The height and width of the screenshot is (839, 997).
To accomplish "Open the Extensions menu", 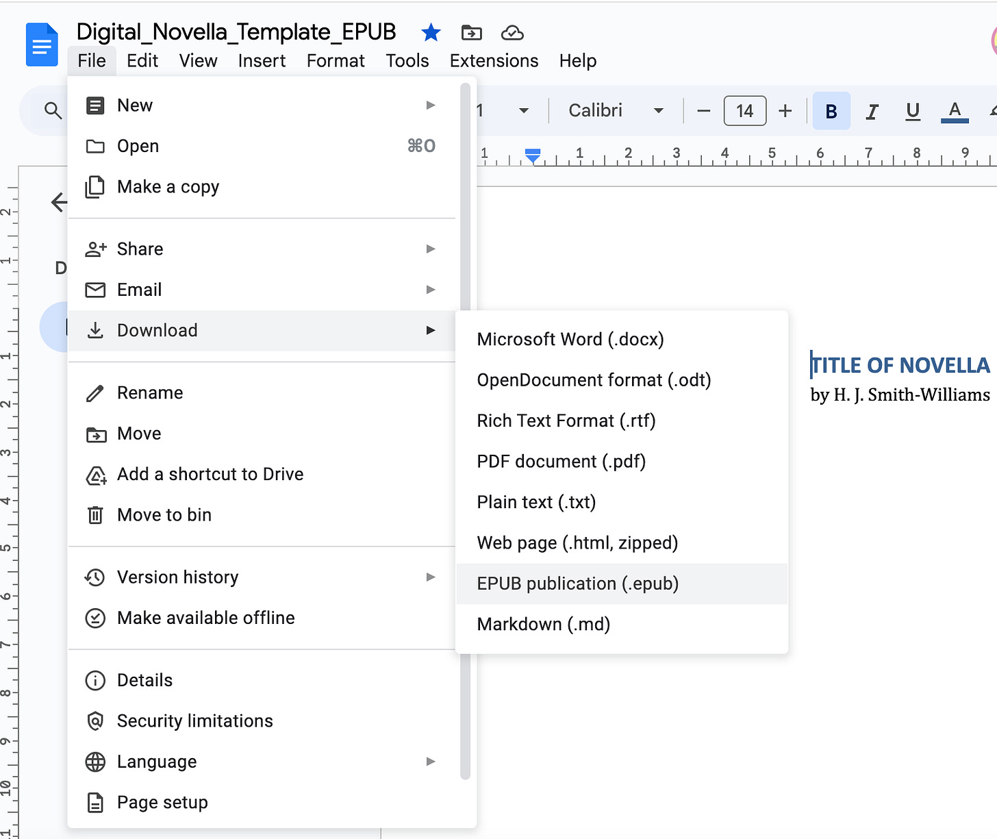I will coord(494,61).
